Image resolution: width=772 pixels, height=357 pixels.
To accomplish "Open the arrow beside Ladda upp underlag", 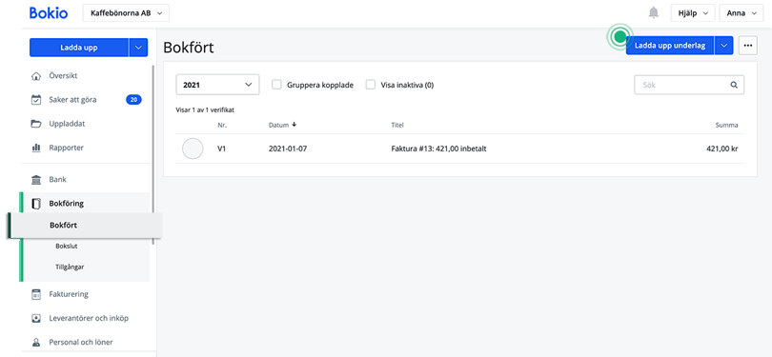I will (x=723, y=46).
